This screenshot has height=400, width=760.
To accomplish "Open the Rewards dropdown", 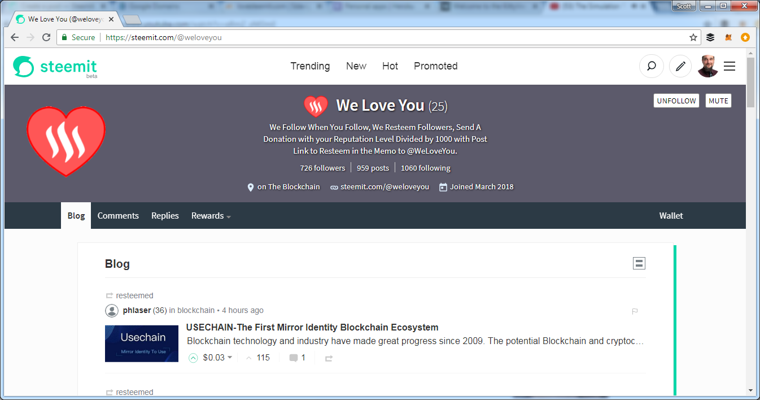I will coord(211,216).
